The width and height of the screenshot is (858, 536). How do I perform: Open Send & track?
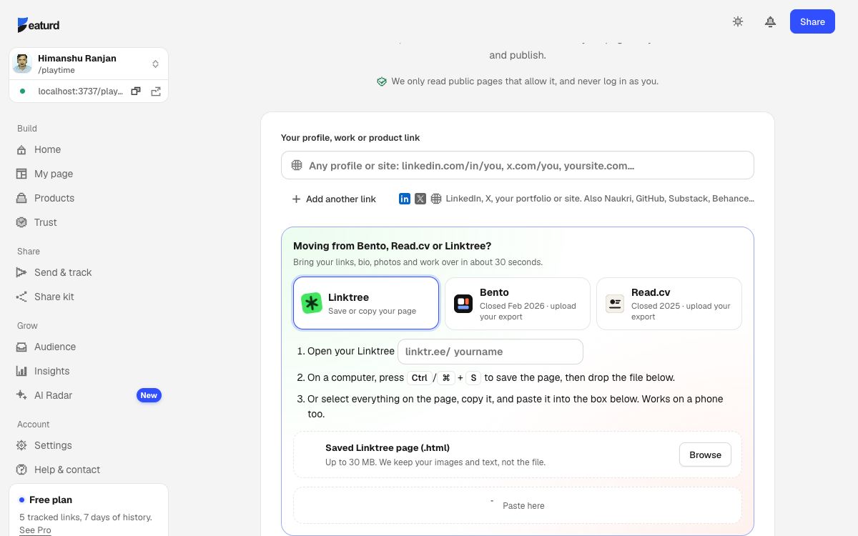[x=89, y=272]
